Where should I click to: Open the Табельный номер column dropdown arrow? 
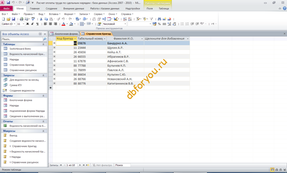coord(104,39)
